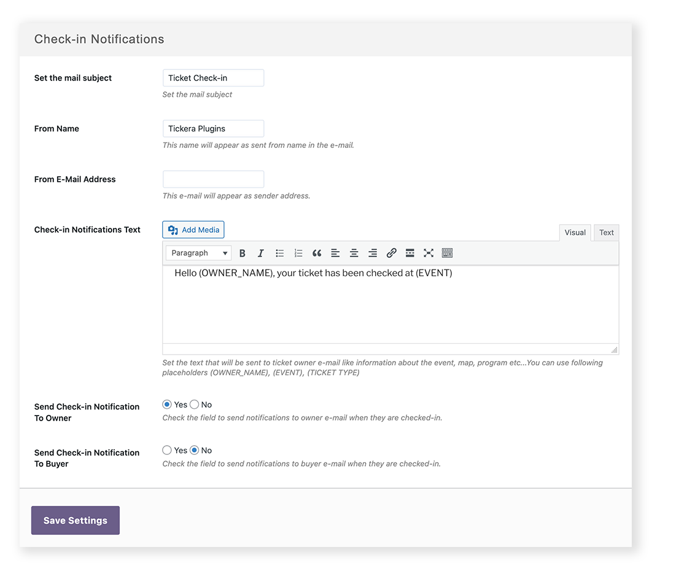Insert the Read More tag
Image resolution: width=676 pixels, height=582 pixels.
410,253
